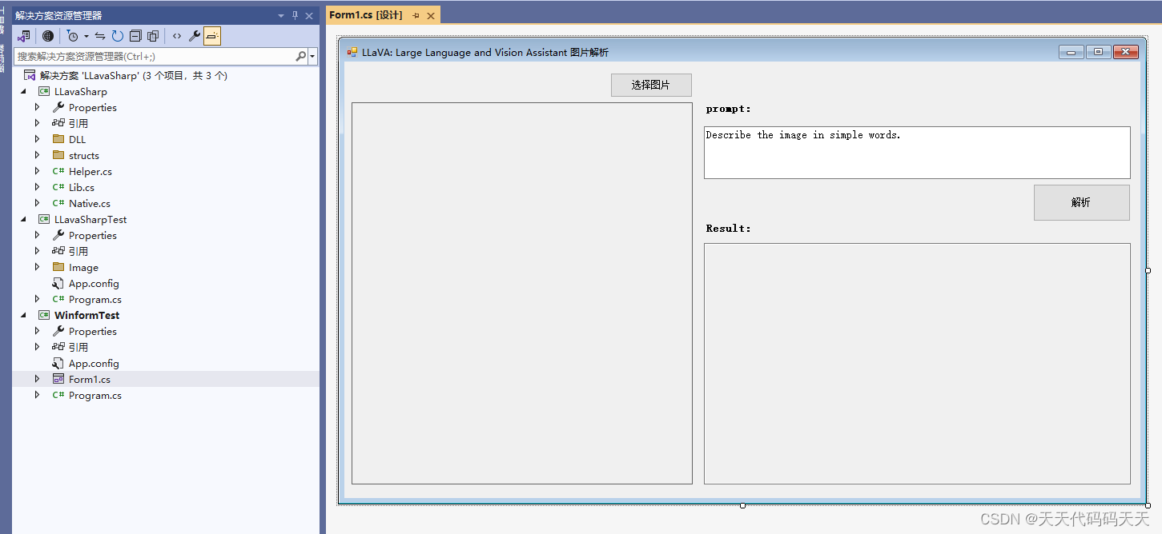The height and width of the screenshot is (534, 1162).
Task: Select the empty picture box on form
Action: click(522, 293)
